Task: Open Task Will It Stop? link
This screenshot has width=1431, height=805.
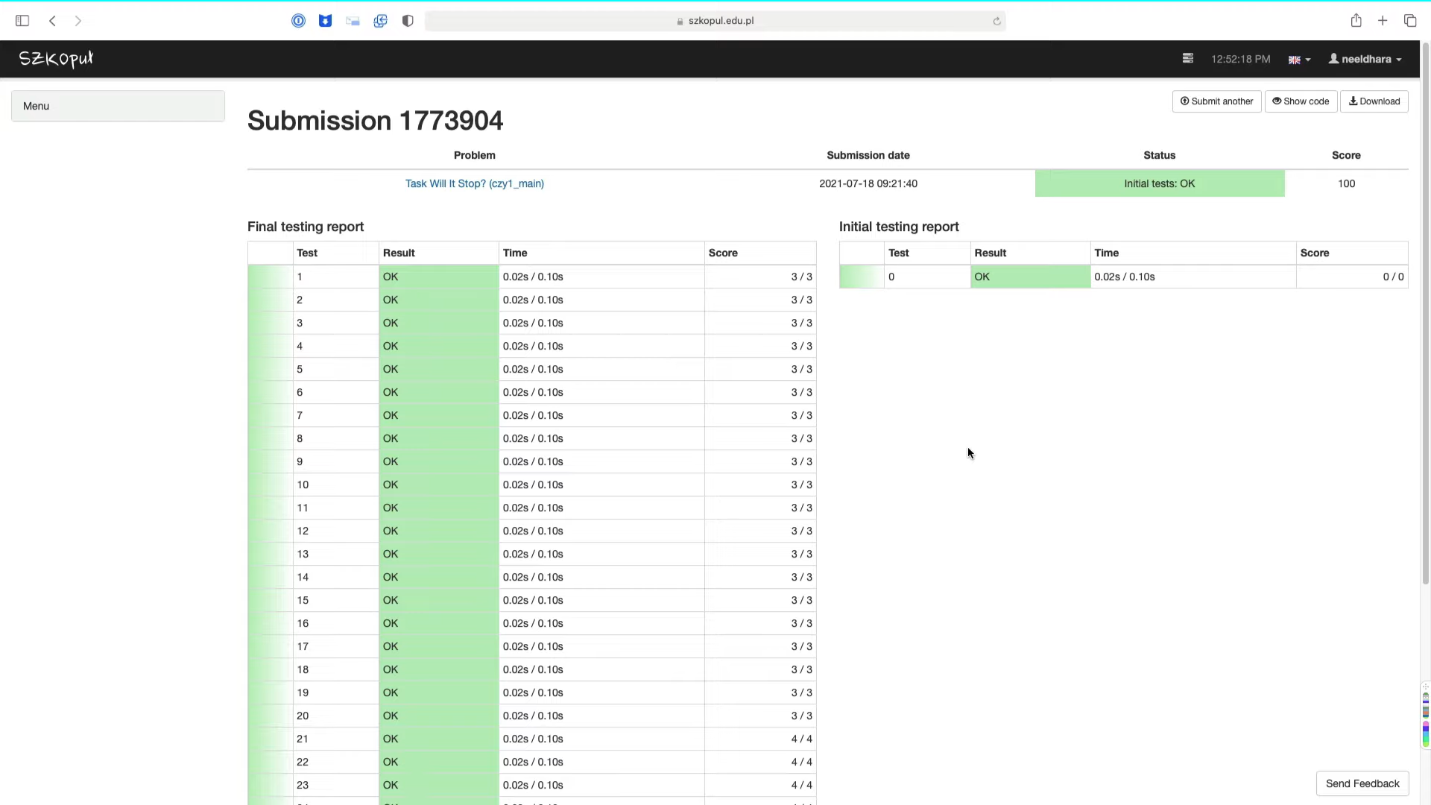Action: (474, 183)
